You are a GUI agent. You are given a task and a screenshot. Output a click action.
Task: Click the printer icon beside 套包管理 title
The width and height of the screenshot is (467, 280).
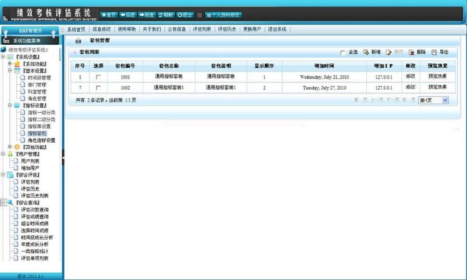78,41
